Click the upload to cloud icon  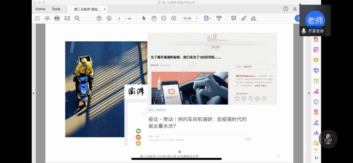point(47,18)
